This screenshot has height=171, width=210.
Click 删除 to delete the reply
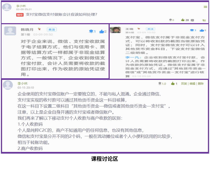coord(201,84)
